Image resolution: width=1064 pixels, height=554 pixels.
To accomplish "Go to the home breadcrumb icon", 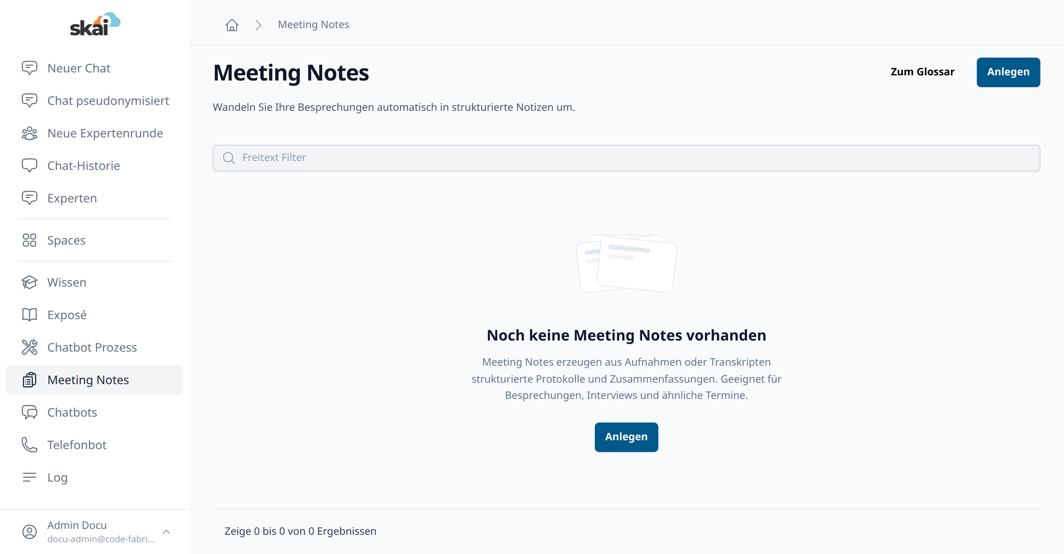I will 232,25.
